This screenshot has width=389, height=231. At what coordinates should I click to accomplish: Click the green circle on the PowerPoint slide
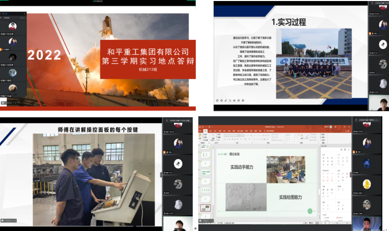[309, 211]
